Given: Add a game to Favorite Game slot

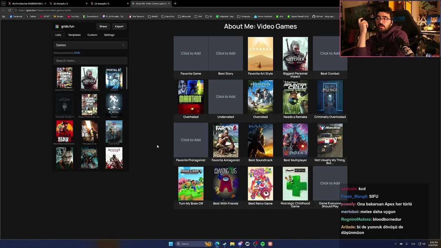Looking at the screenshot, I should click(x=191, y=53).
